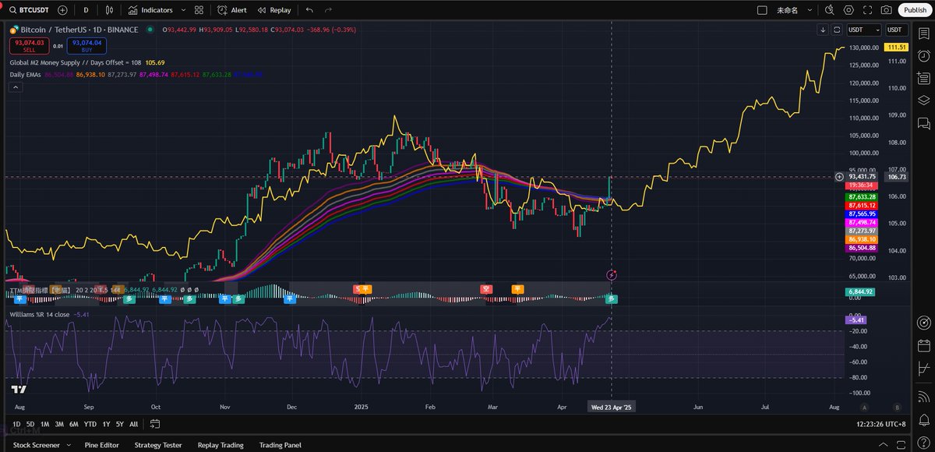The height and width of the screenshot is (452, 935).
Task: Open chart settings hexagon icon
Action: [848, 10]
